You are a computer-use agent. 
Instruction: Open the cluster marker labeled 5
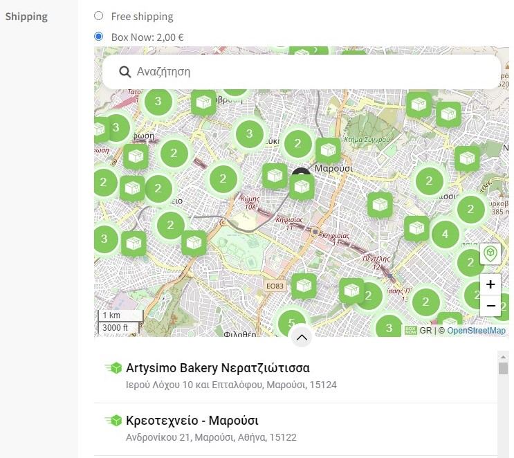[291, 322]
